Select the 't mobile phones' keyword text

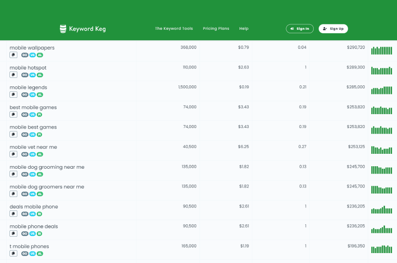coord(29,247)
